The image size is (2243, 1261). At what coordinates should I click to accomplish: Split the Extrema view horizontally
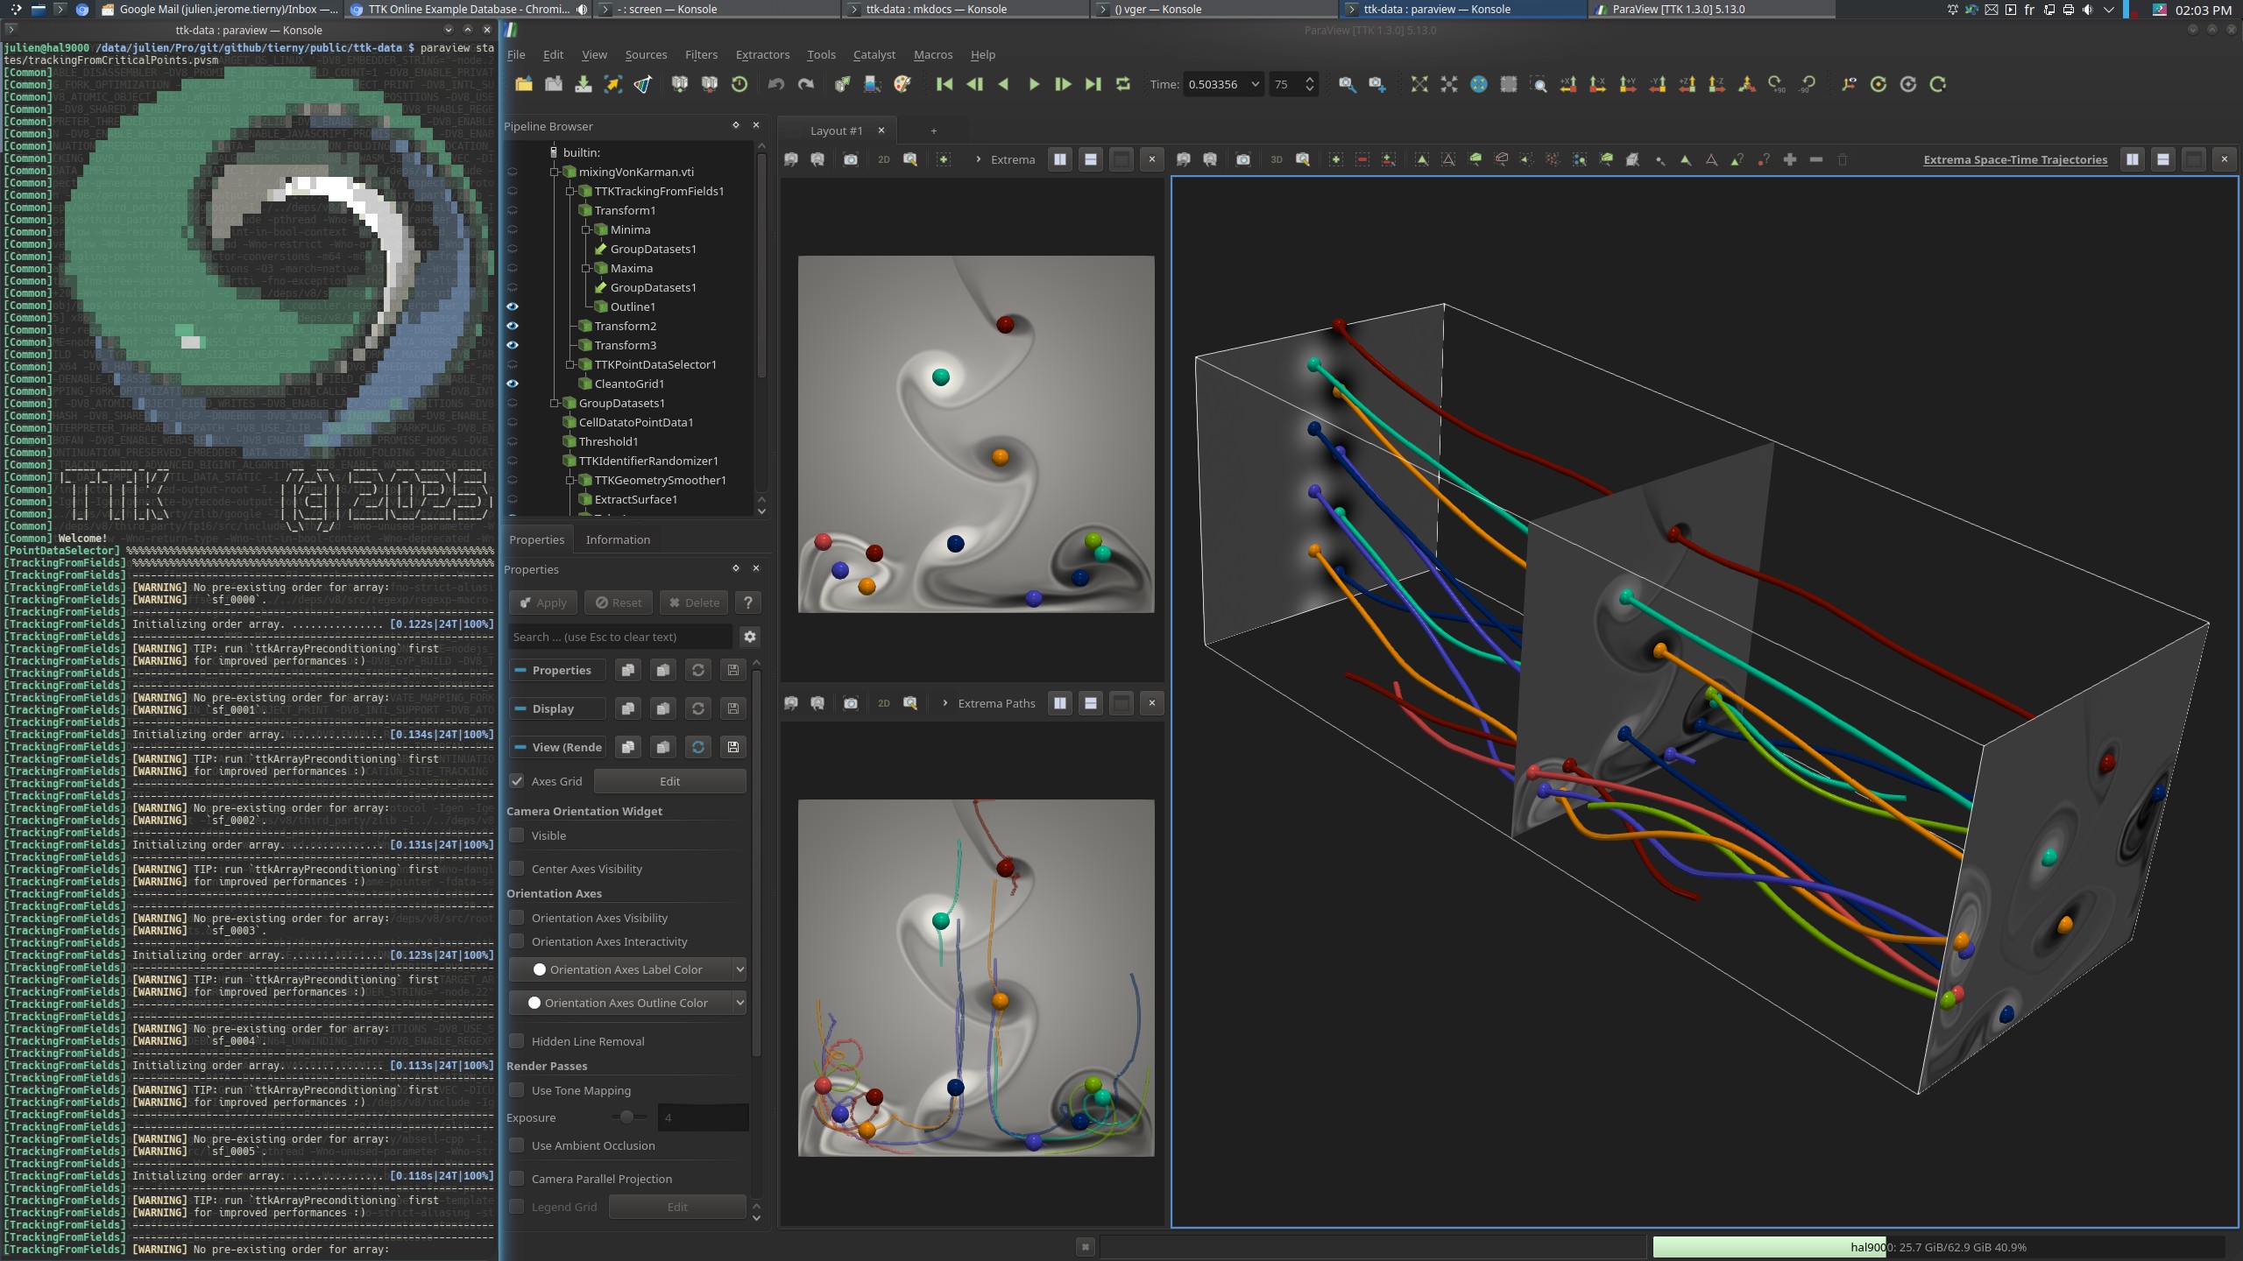[x=1060, y=159]
